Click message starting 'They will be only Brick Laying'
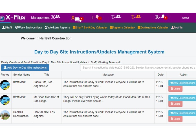The width and height of the screenshot is (196, 139). [x=107, y=99]
